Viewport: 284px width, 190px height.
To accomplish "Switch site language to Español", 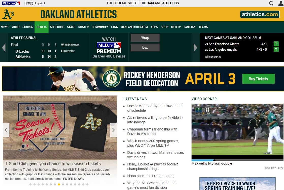I will [x=40, y=3].
